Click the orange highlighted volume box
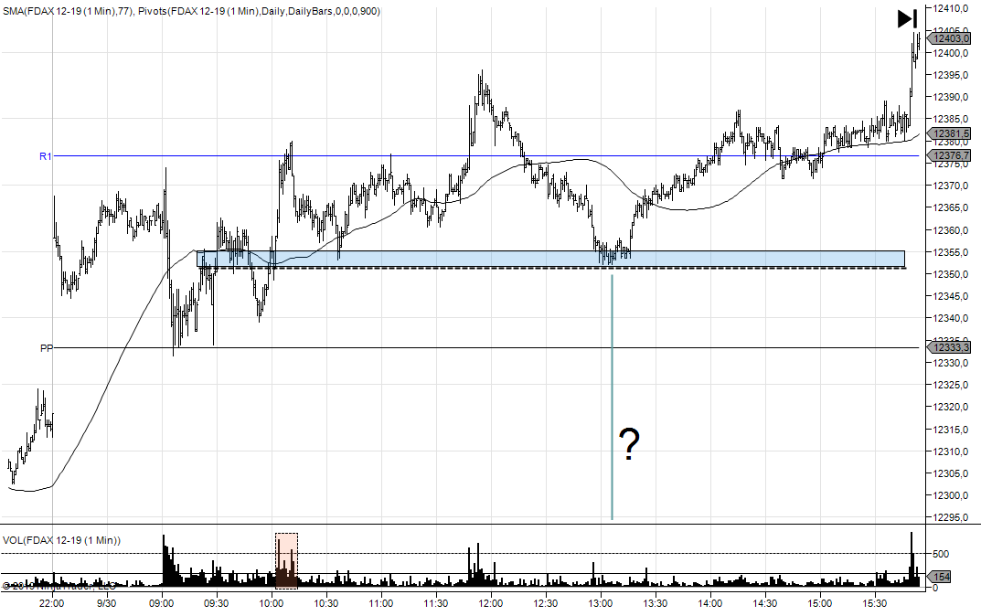981x616 pixels. (x=286, y=559)
